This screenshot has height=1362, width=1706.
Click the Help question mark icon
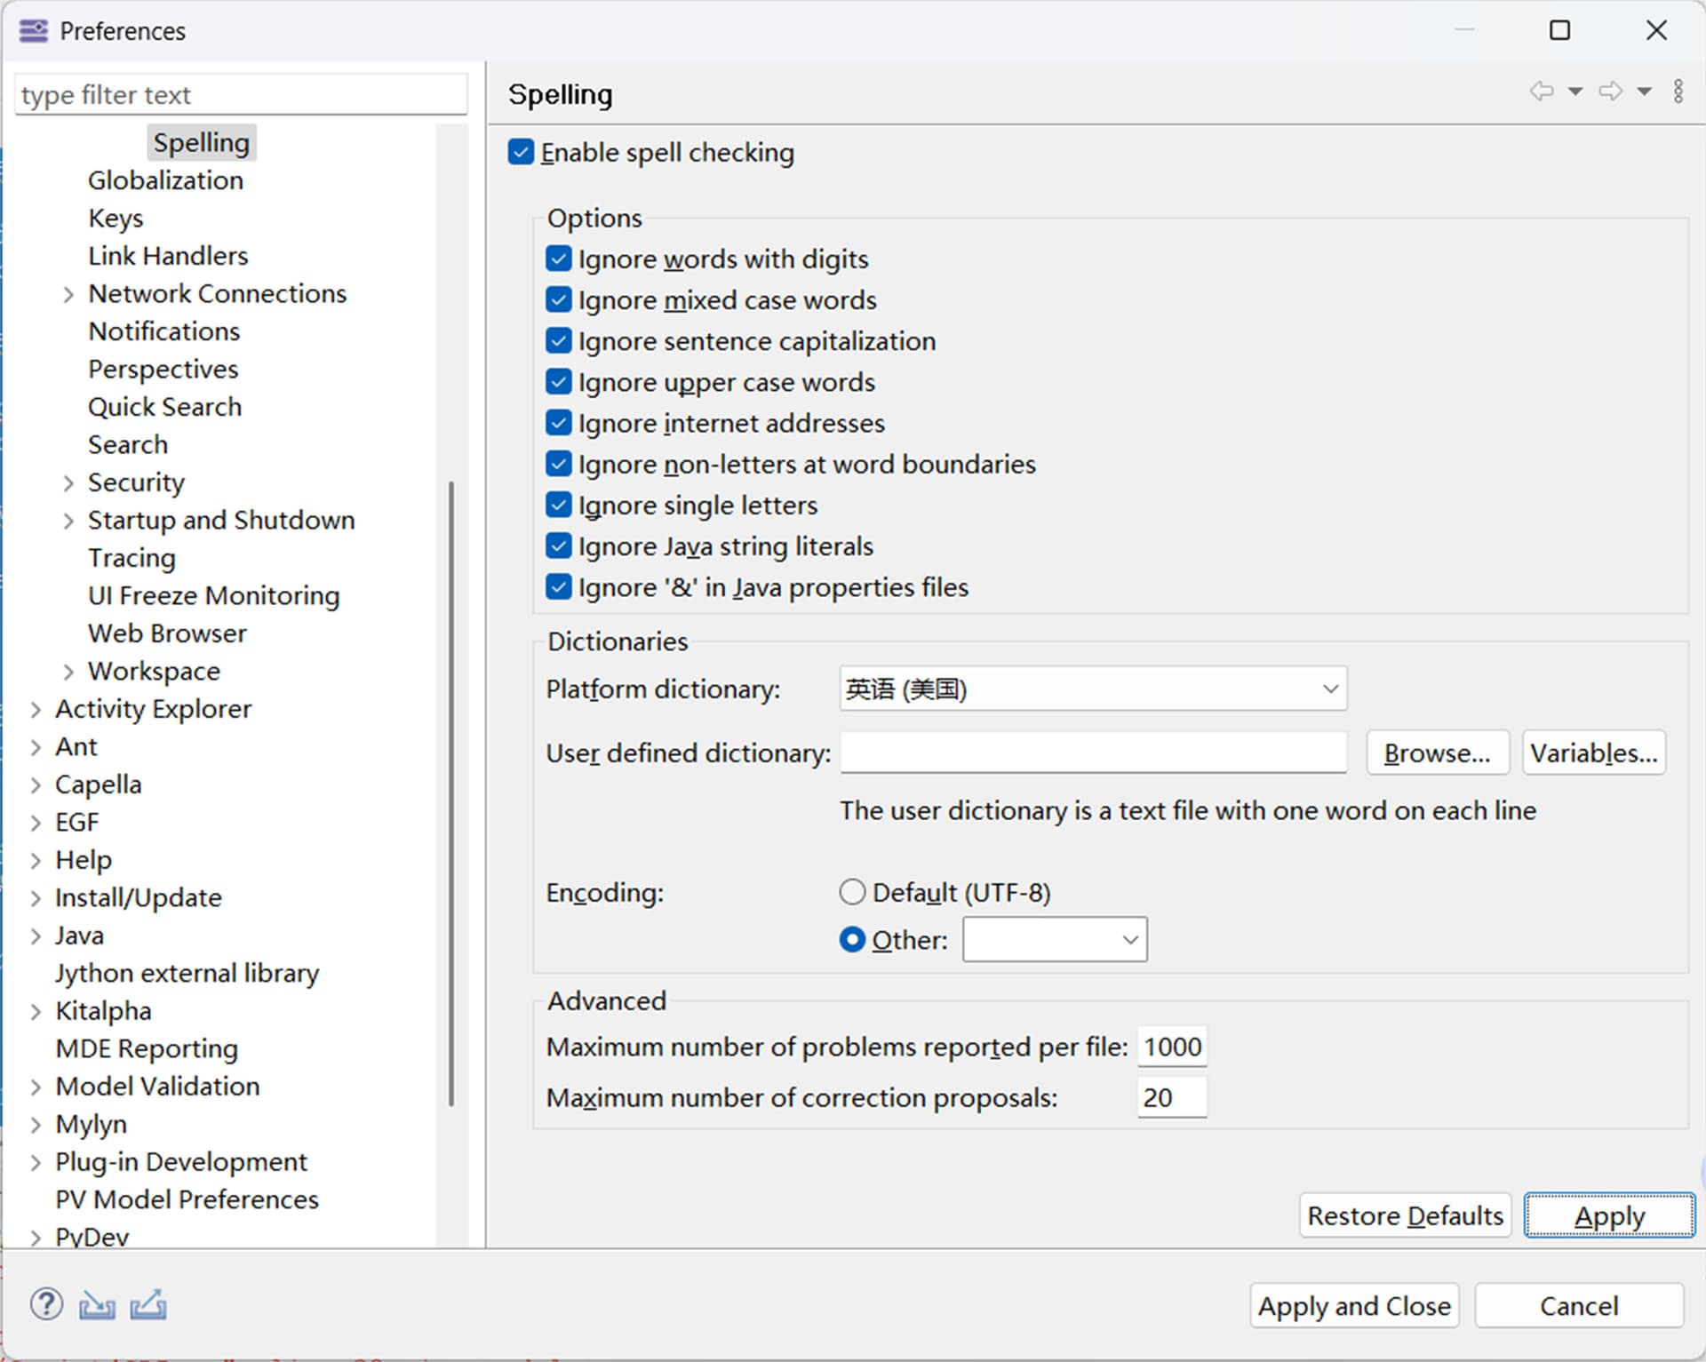point(46,1304)
